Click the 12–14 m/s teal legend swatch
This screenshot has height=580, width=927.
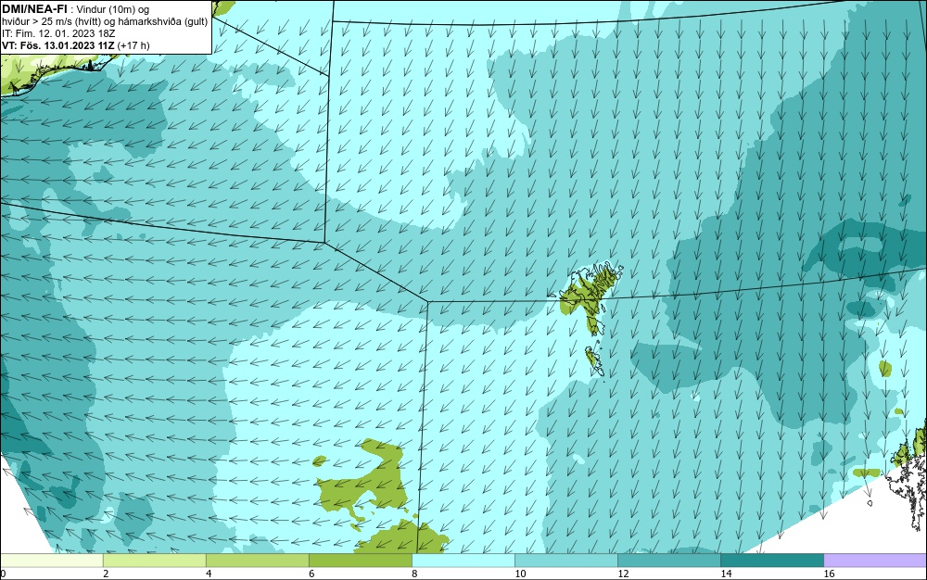pyautogui.click(x=668, y=560)
